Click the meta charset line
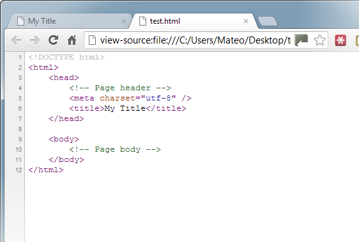Image resolution: width=359 pixels, height=242 pixels. coord(130,98)
